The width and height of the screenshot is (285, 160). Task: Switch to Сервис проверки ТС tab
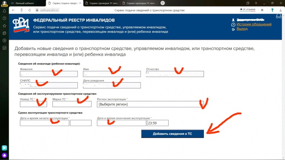[x=100, y=3]
